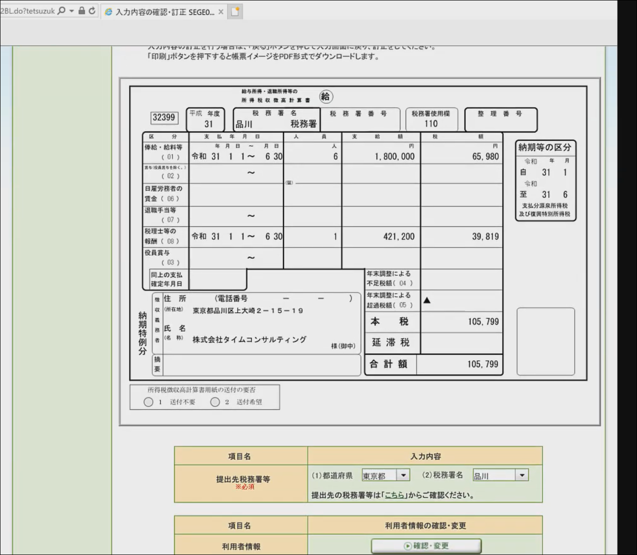Click company name 株式会社タイムコンサルティング
This screenshot has height=555, width=637.
click(x=249, y=339)
